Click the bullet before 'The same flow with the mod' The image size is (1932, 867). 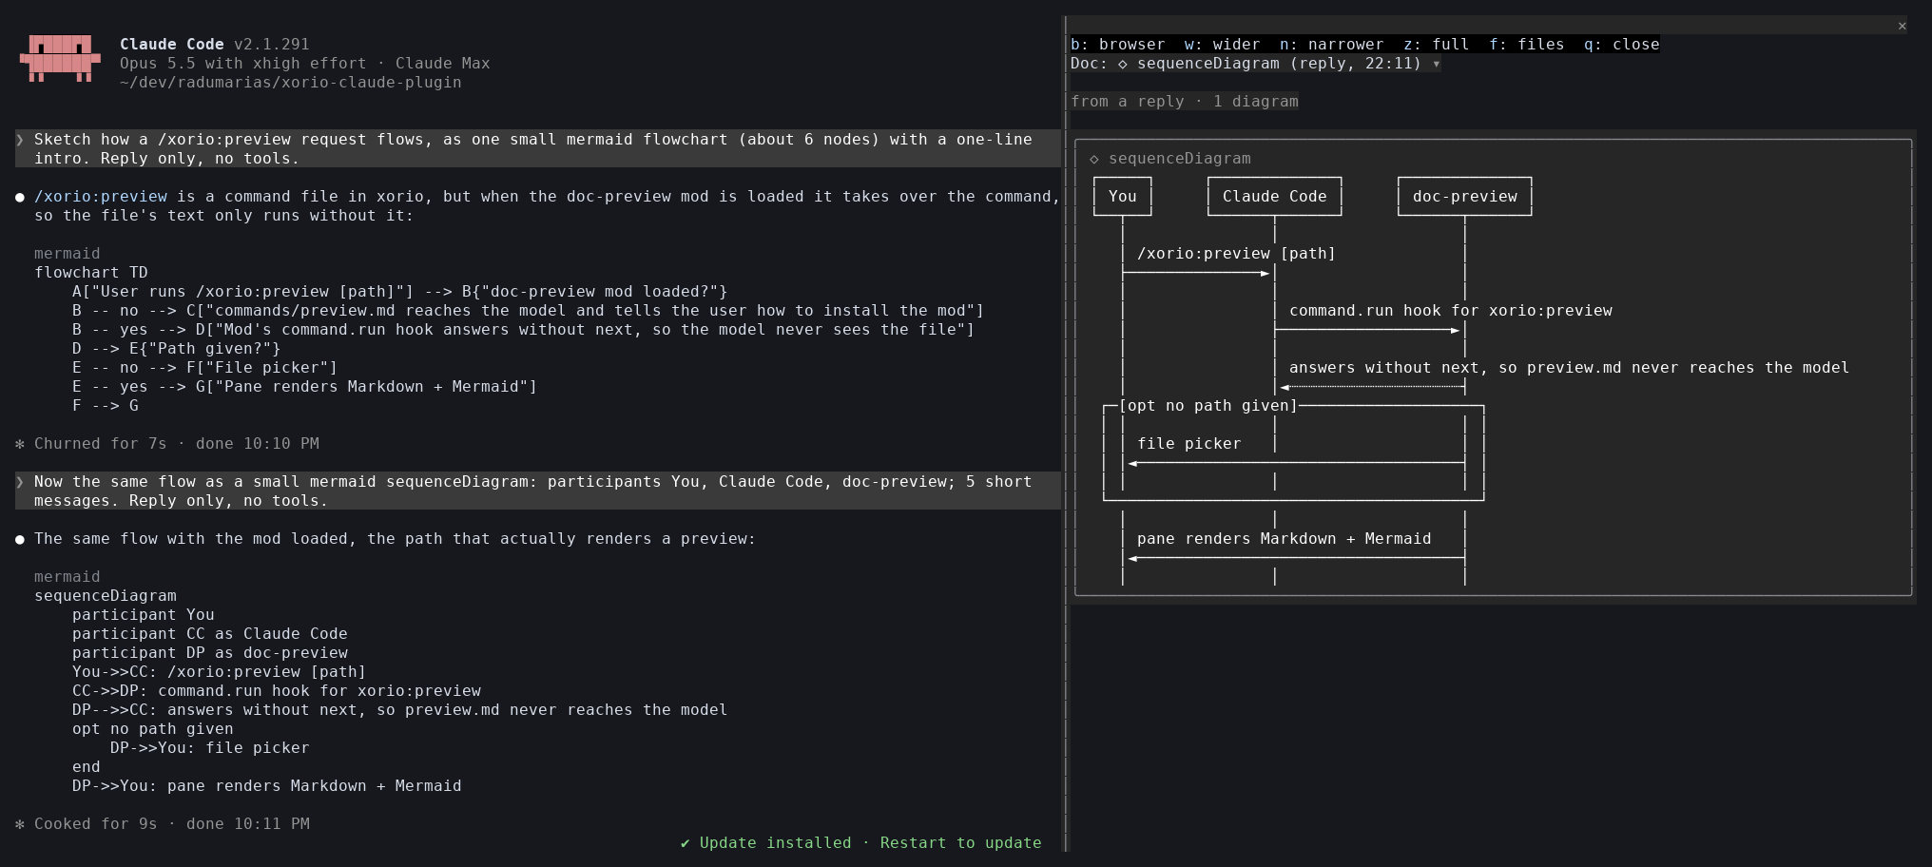[20, 539]
